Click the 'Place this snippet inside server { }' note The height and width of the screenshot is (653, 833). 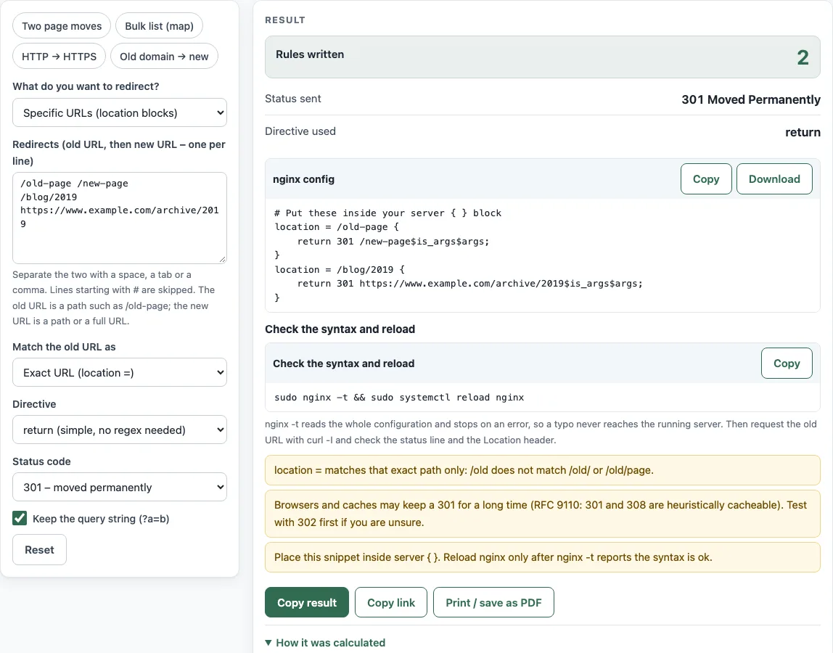point(543,557)
